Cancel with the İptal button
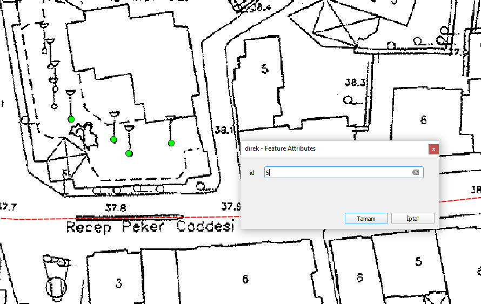 [412, 219]
